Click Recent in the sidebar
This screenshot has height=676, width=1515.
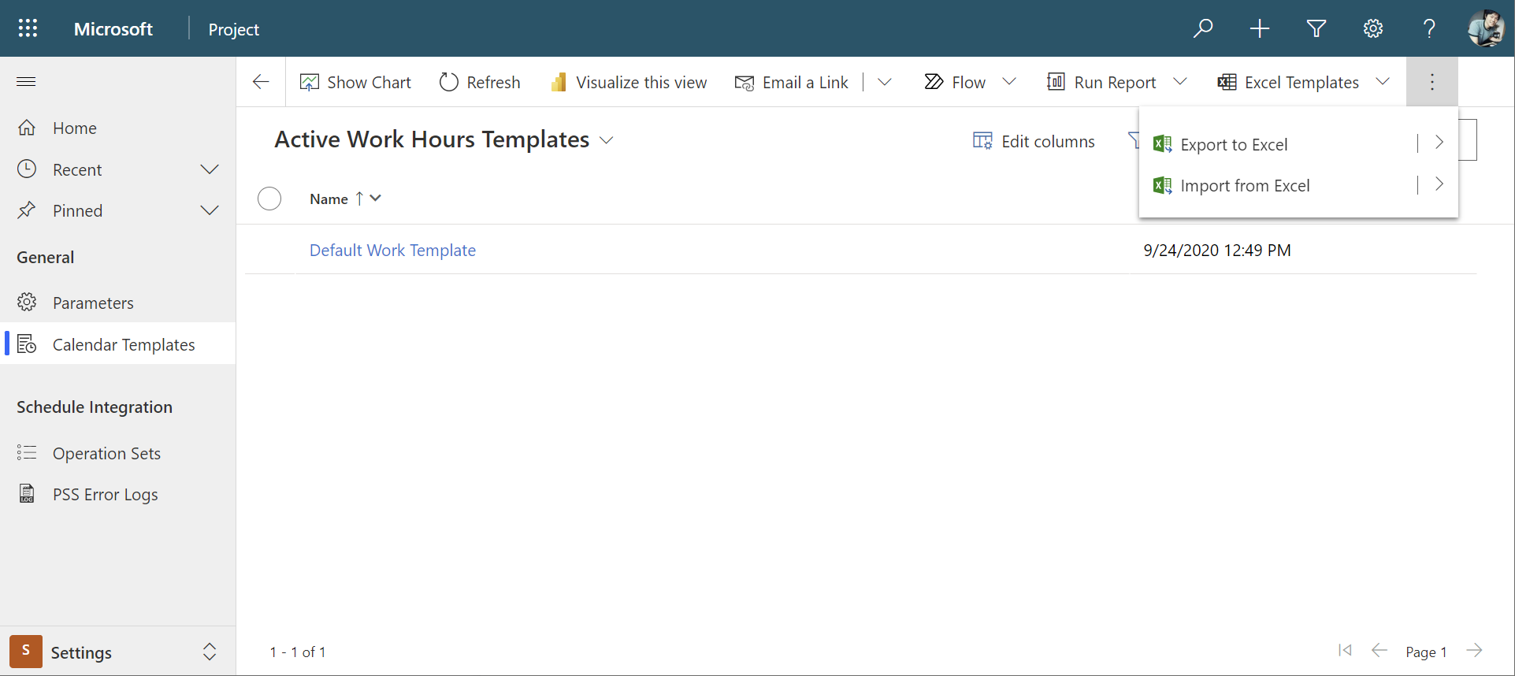point(77,169)
